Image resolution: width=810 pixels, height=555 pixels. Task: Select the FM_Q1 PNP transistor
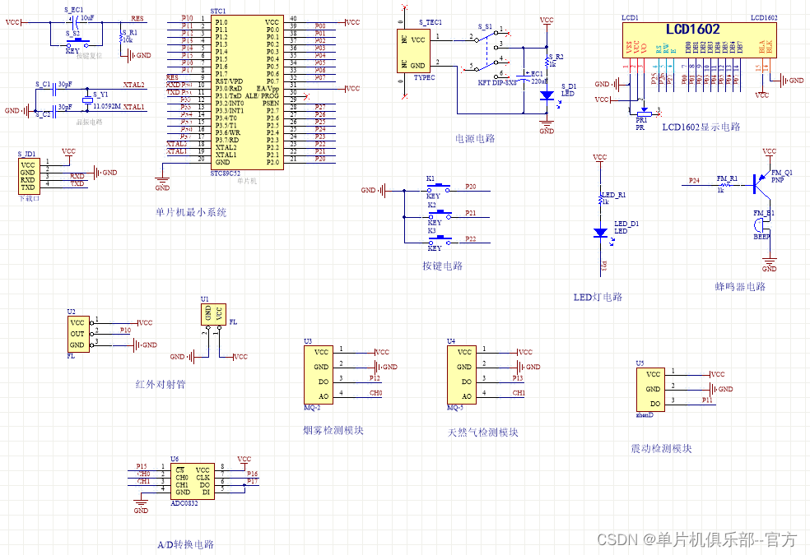click(761, 184)
